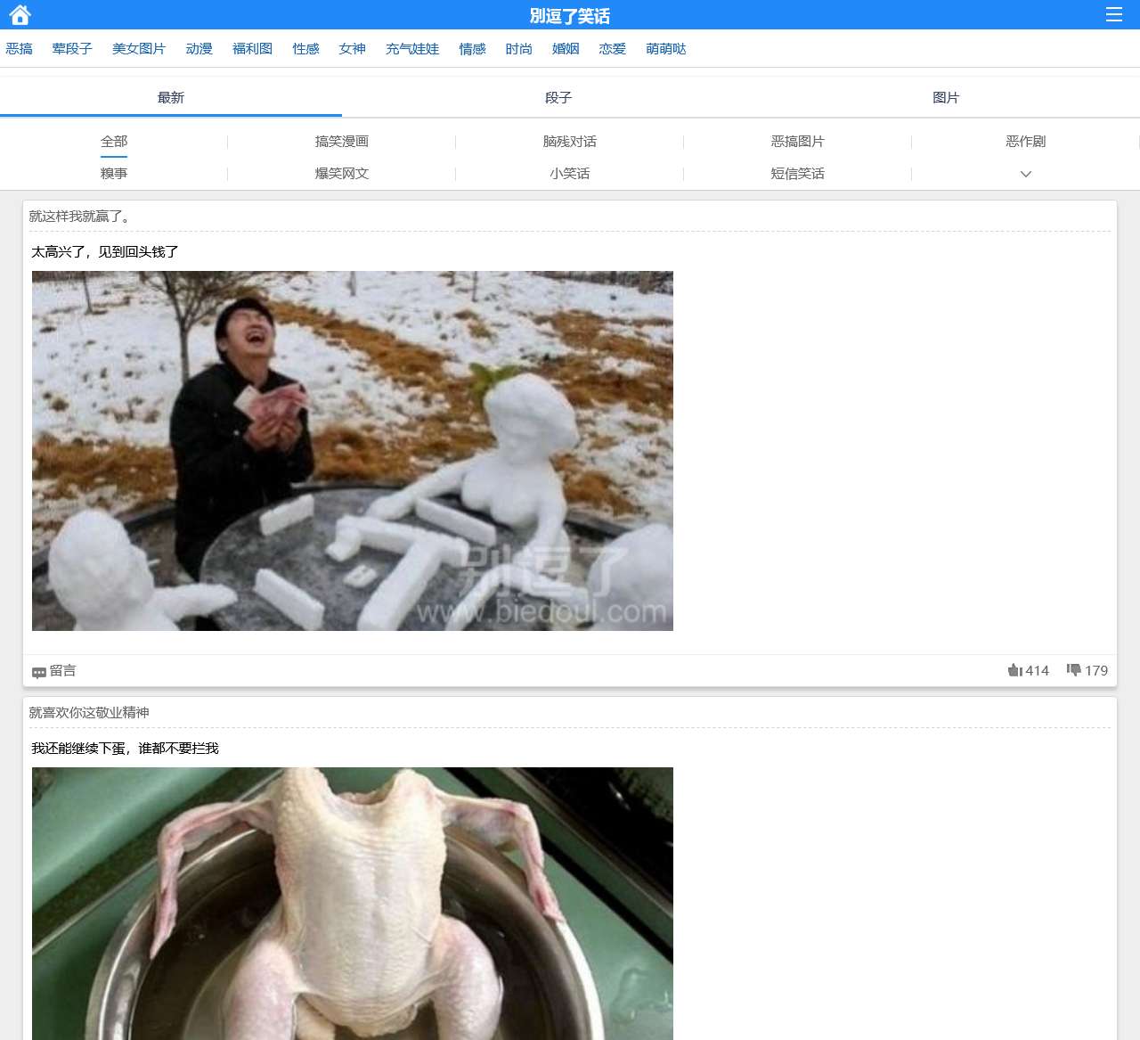Screen dimensions: 1140x1040
Task: Downvote the snowman post with 179 dislikes
Action: [1087, 671]
